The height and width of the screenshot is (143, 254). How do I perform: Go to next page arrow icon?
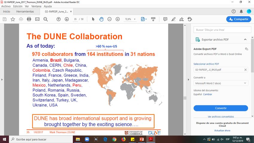(67, 19)
